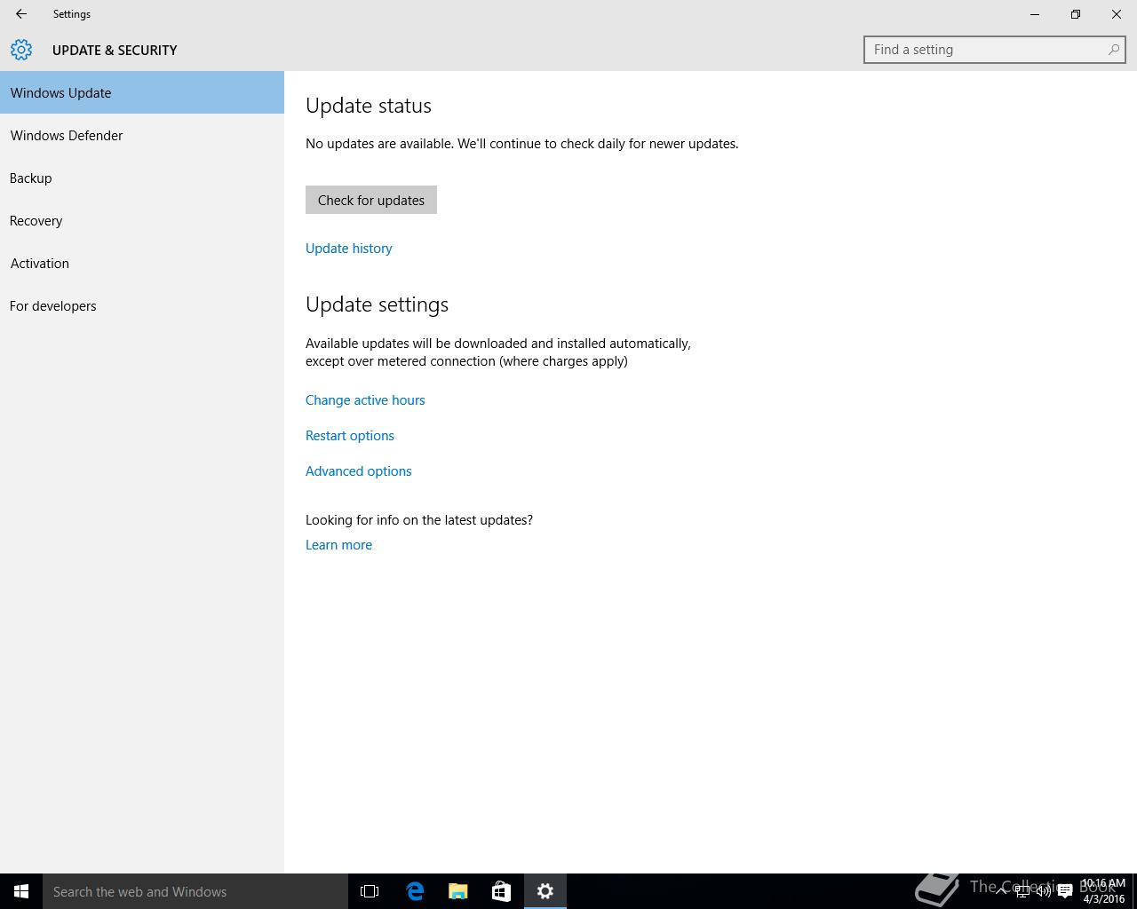Click the Learn more link

[339, 545]
